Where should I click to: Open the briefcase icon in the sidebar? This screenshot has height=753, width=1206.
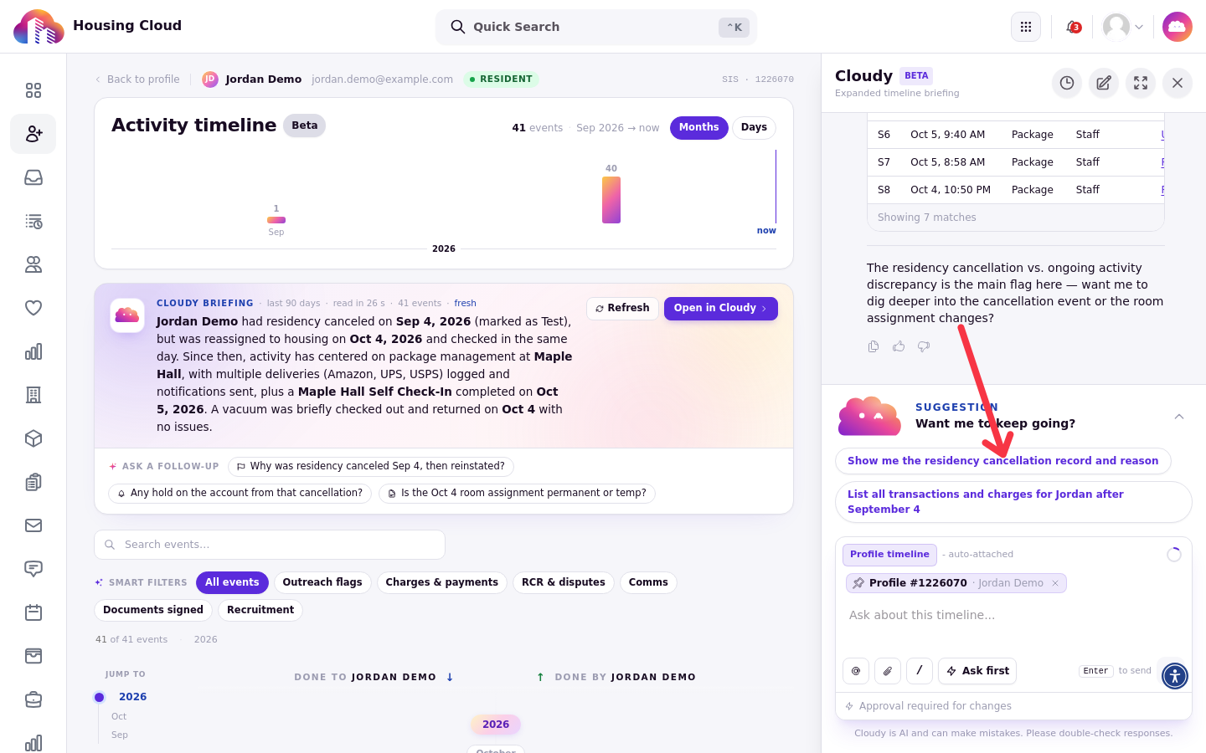[33, 699]
